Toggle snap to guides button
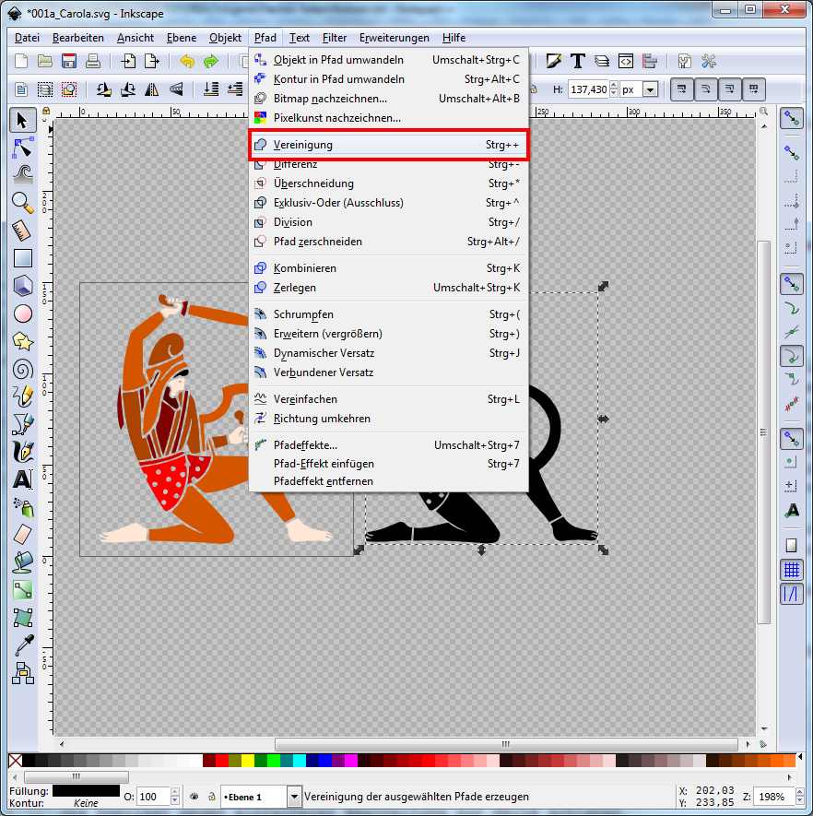 pos(791,594)
